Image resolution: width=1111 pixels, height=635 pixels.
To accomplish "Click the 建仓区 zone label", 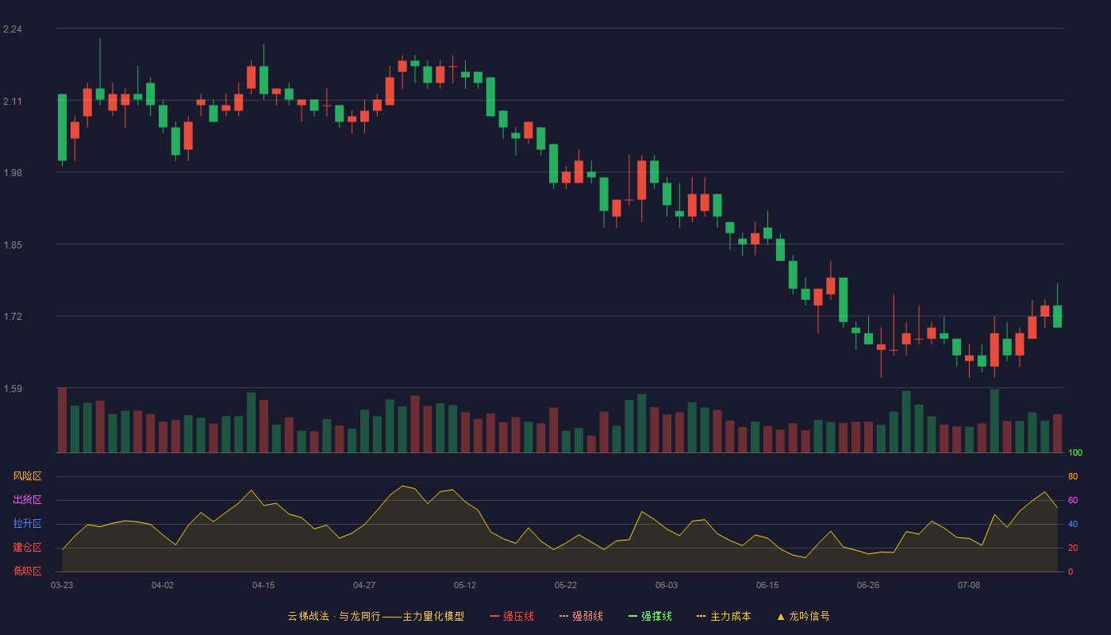I will (x=27, y=548).
